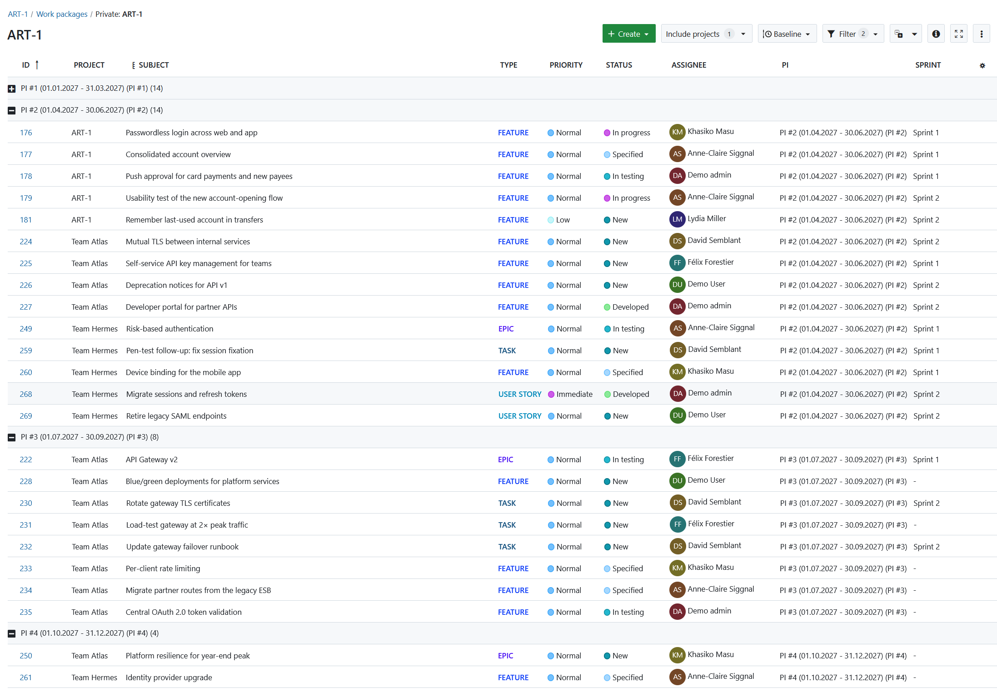Click USER STORY type on row 269

[x=519, y=416]
